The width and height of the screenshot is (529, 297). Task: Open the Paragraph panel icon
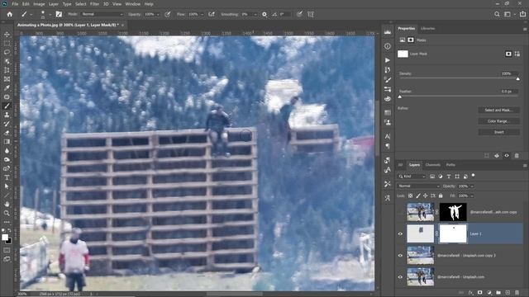[x=388, y=146]
